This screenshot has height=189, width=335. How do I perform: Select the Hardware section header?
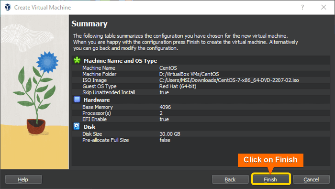point(97,100)
